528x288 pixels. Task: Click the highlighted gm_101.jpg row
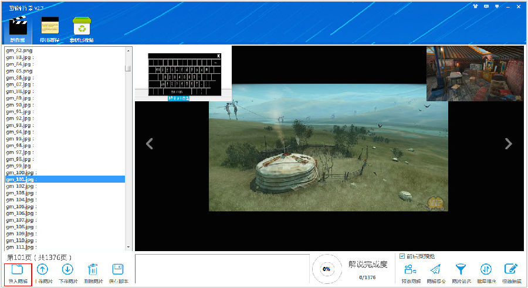coord(65,179)
